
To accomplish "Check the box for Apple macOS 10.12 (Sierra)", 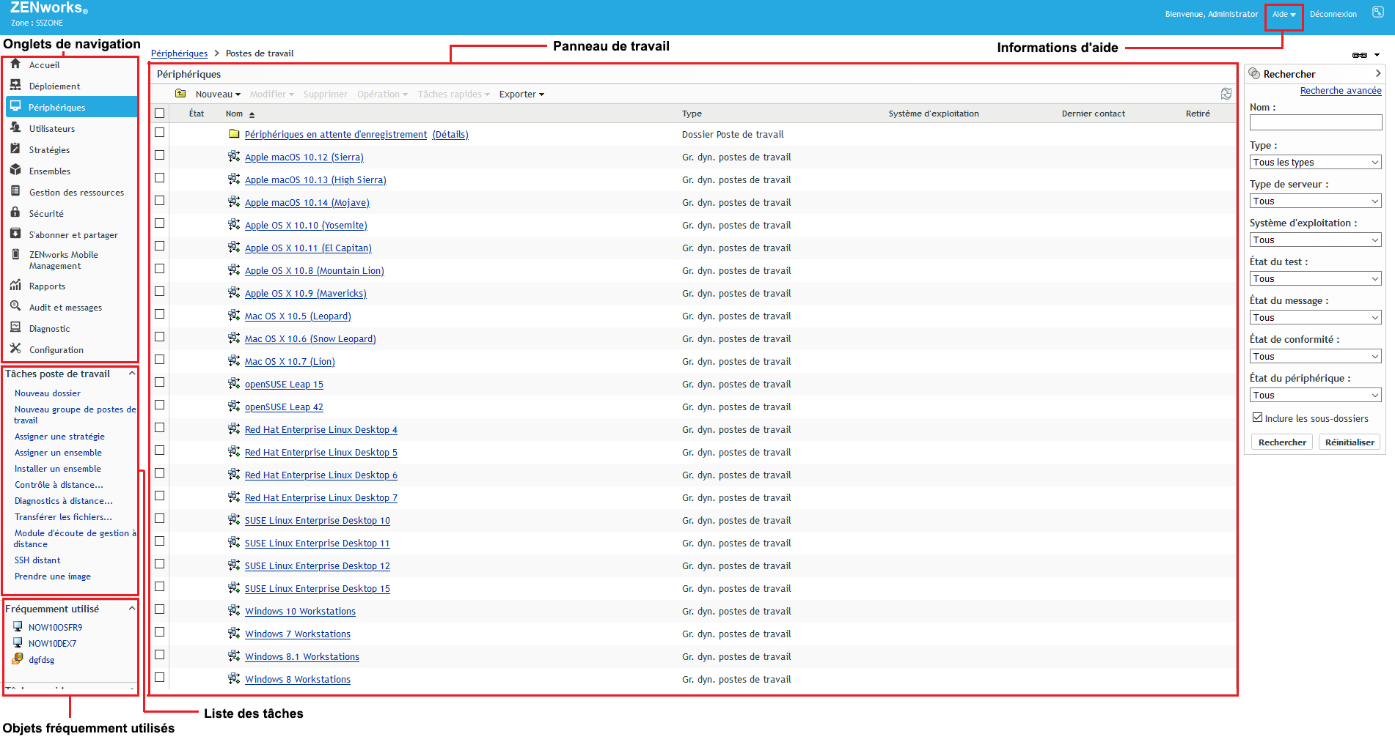I will (159, 155).
